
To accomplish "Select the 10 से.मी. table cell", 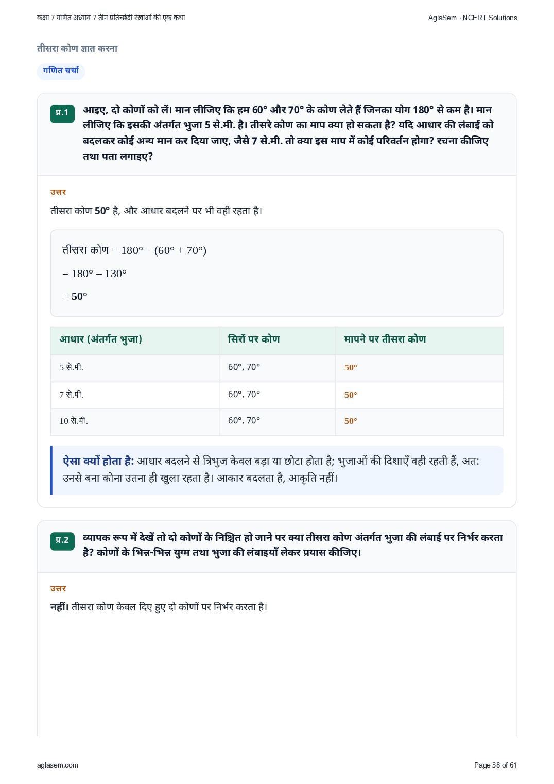I will [135, 421].
